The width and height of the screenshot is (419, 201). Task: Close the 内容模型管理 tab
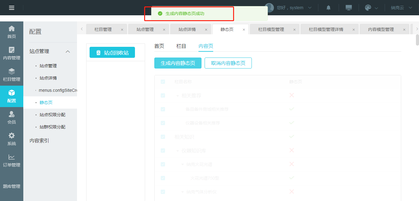pyautogui.click(x=404, y=30)
